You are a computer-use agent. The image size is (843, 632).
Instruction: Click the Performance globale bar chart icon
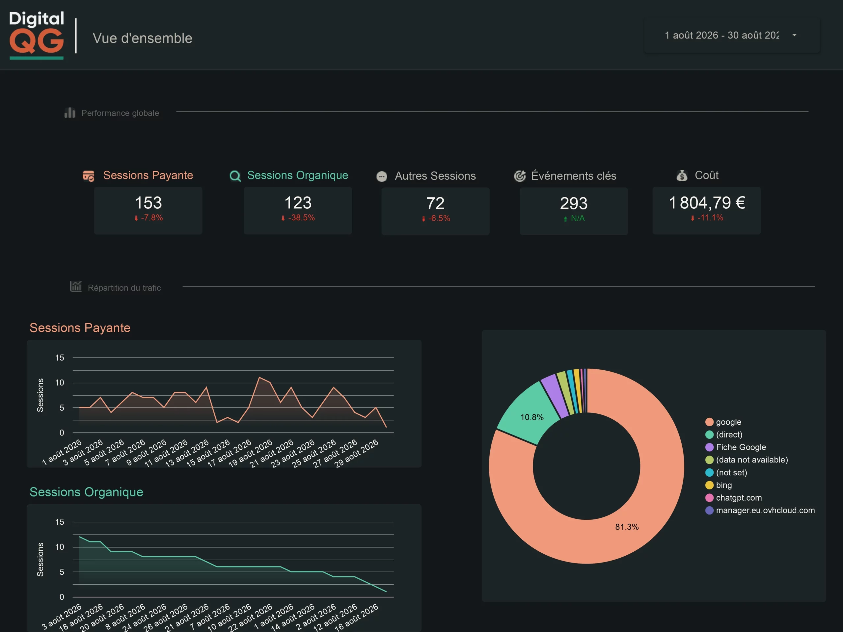click(x=70, y=113)
